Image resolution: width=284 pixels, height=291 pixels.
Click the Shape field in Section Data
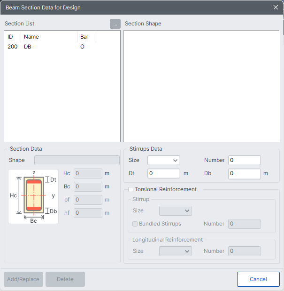click(x=77, y=161)
